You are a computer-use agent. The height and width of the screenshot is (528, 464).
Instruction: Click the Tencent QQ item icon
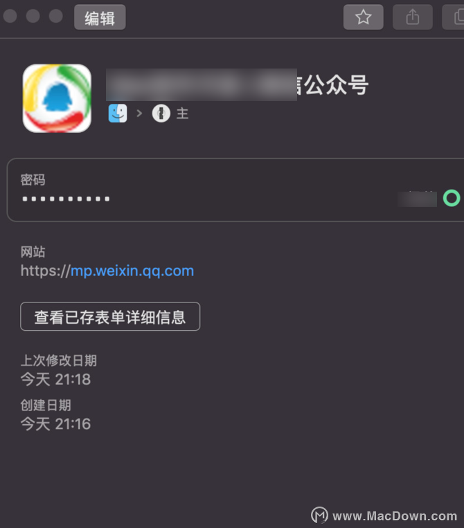[57, 98]
